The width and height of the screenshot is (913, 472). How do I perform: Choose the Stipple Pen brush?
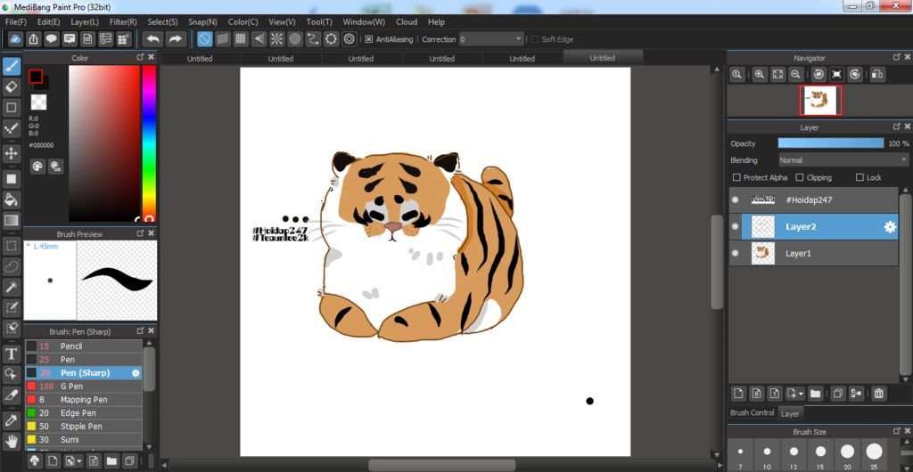click(x=83, y=426)
